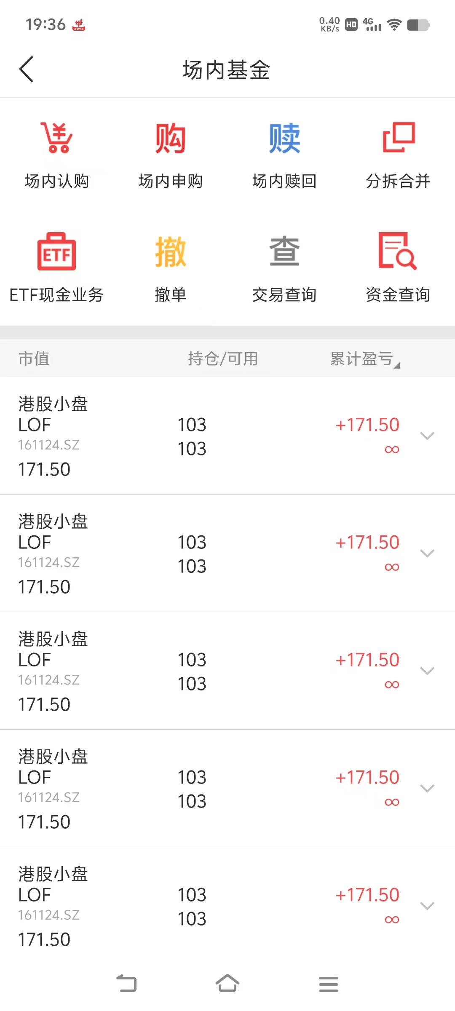Select the 分拆合并 split-merge icon
455x1011 pixels.
click(398, 138)
